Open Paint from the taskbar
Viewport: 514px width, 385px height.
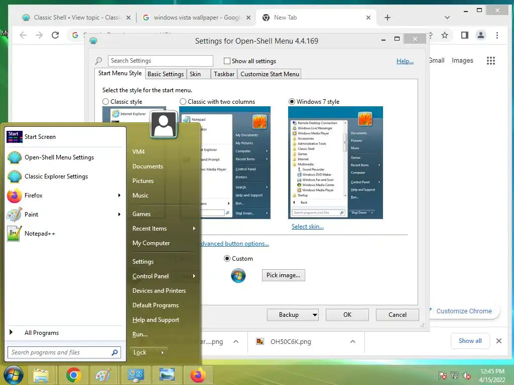(103, 375)
